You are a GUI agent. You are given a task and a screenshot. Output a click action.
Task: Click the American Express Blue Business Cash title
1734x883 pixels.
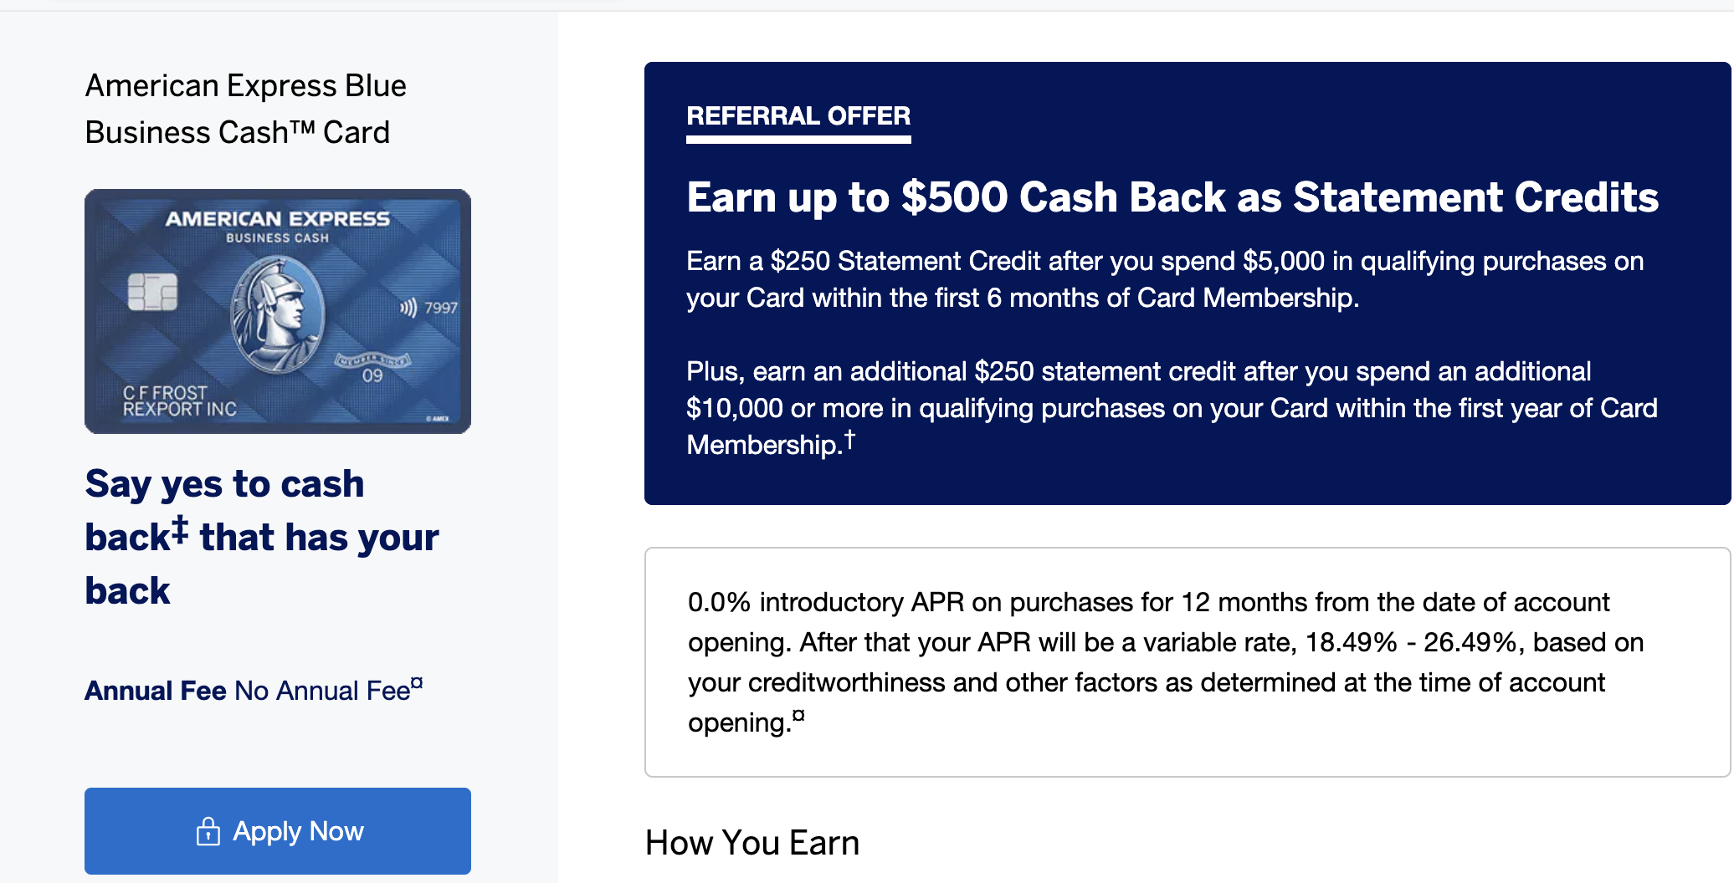(245, 109)
